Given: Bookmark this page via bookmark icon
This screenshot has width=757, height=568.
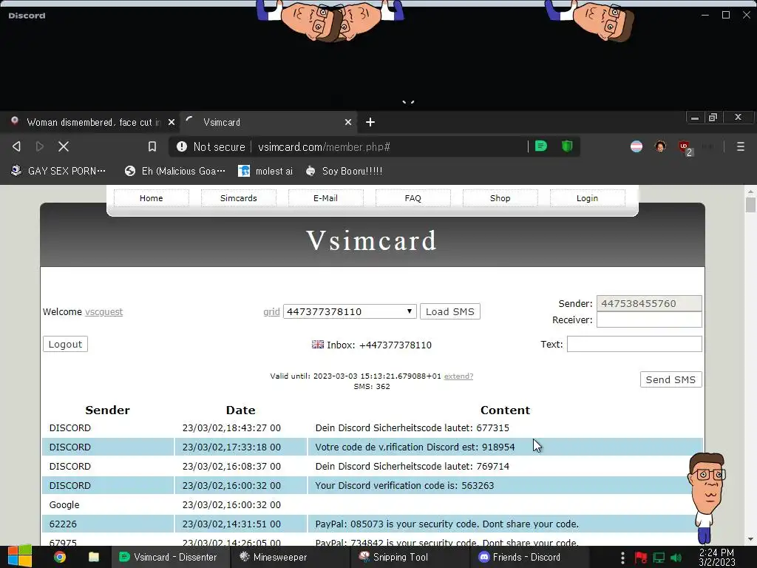Looking at the screenshot, I should point(152,146).
